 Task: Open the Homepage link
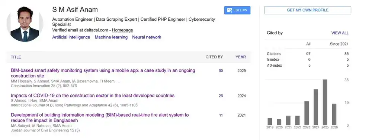pyautogui.click(x=122, y=30)
